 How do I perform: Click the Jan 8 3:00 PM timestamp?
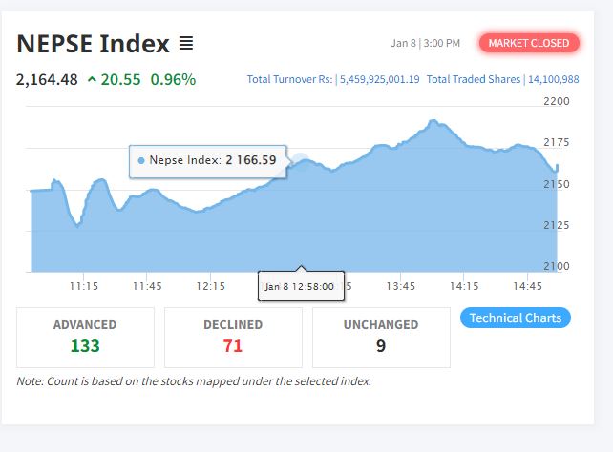click(x=426, y=43)
